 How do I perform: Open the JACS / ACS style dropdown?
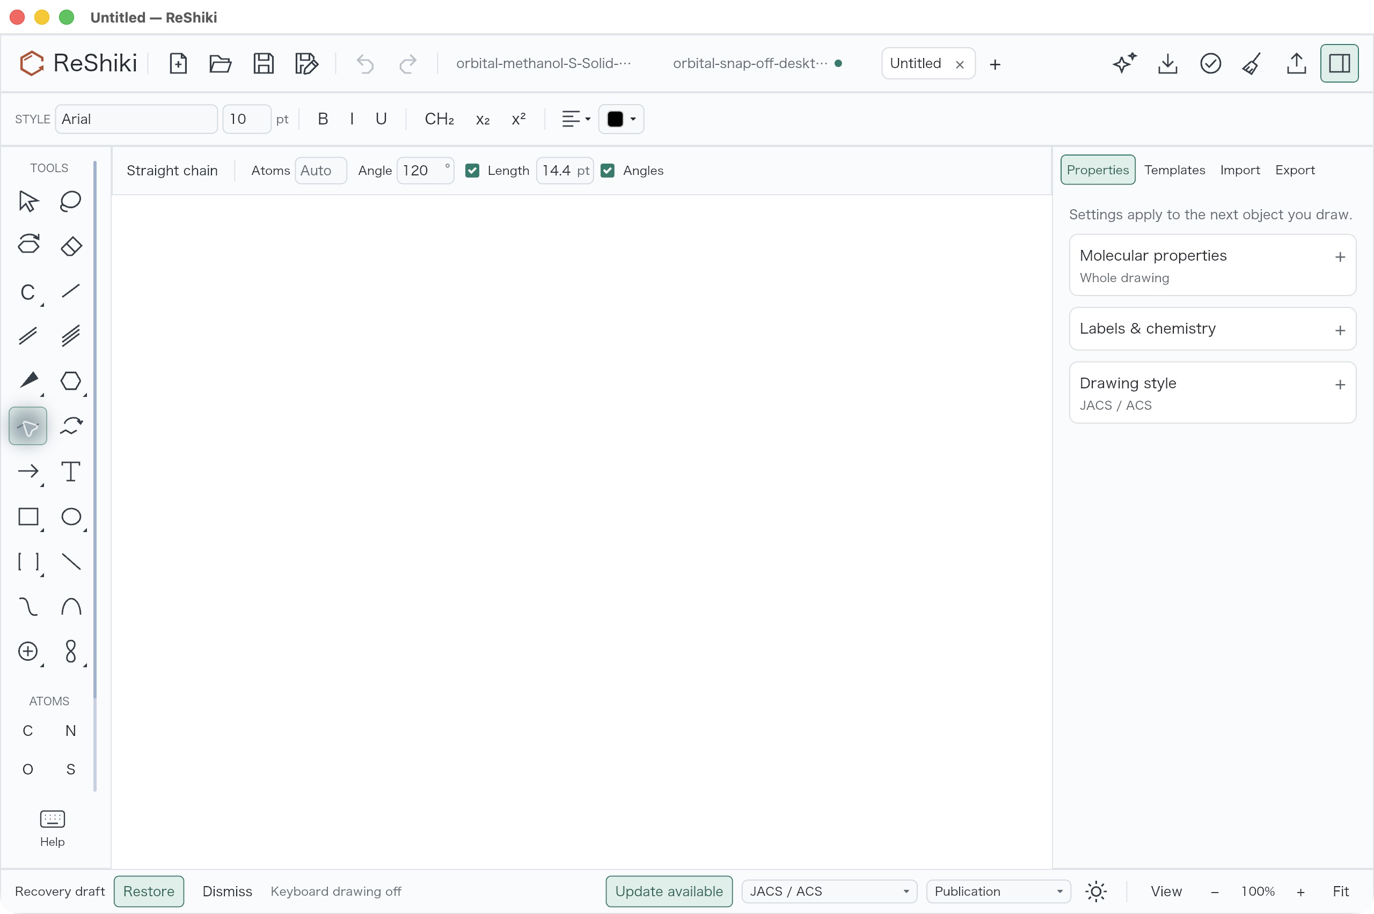coord(829,891)
